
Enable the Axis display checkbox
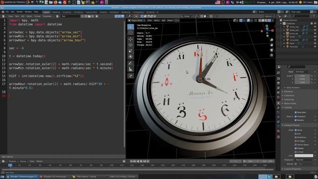coord(296,134)
